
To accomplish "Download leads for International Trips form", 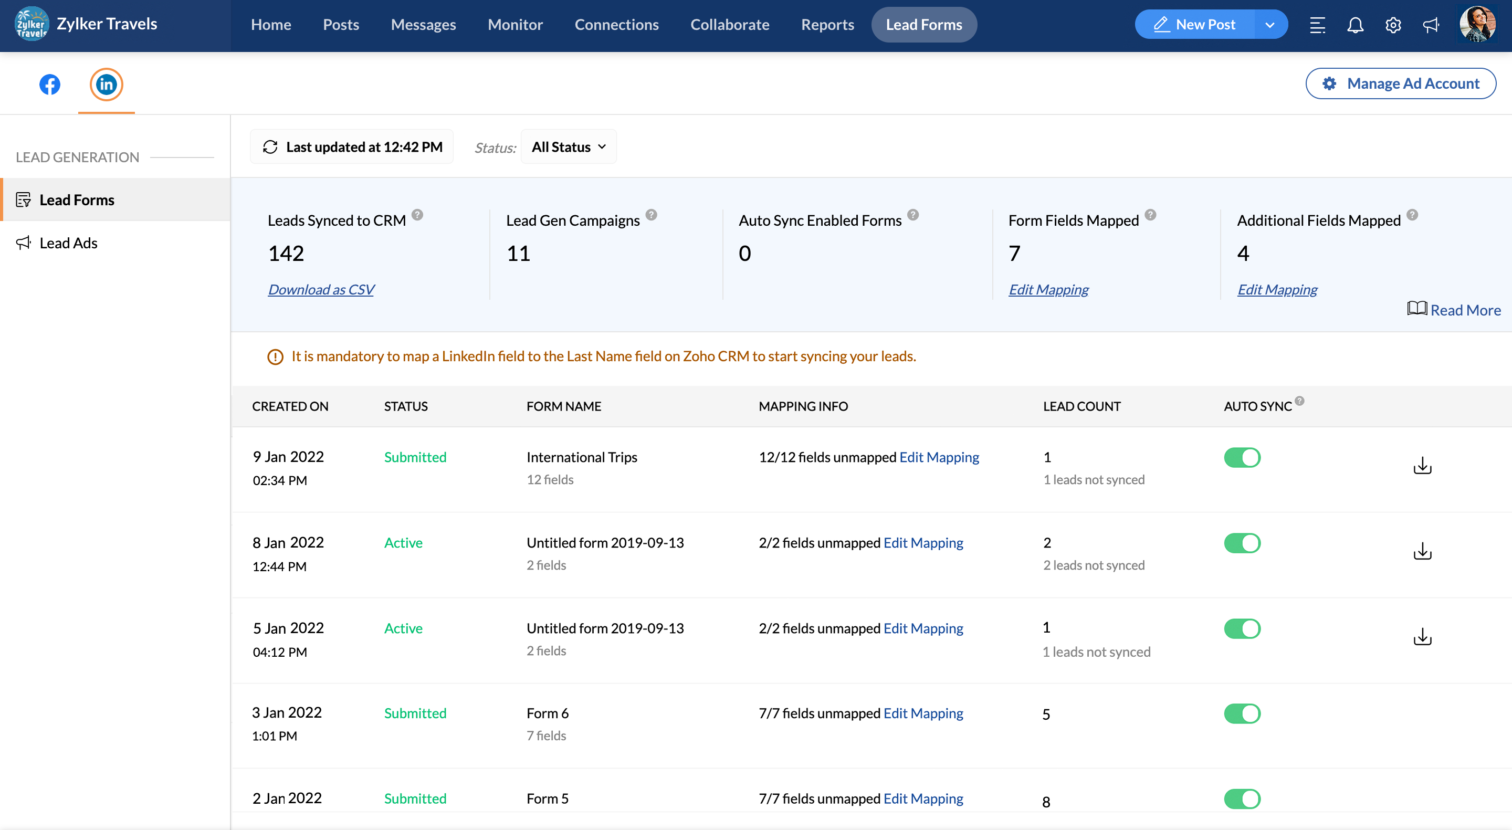I will pyautogui.click(x=1422, y=466).
